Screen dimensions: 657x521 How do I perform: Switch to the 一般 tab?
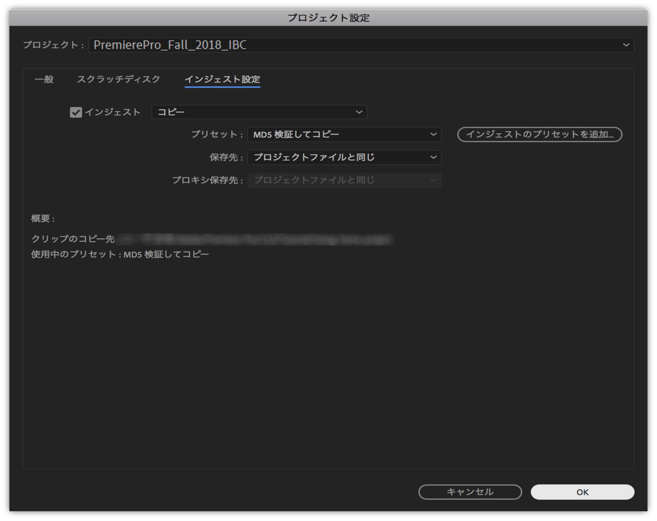[44, 80]
